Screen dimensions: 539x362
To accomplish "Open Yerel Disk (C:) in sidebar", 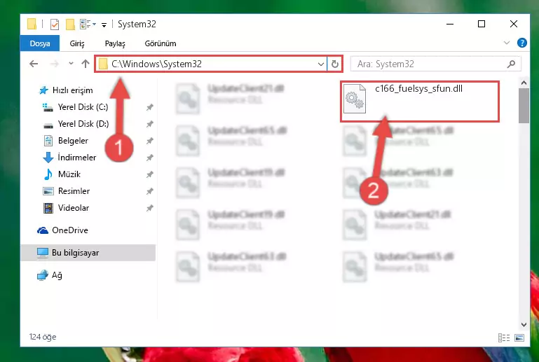I will [x=75, y=107].
